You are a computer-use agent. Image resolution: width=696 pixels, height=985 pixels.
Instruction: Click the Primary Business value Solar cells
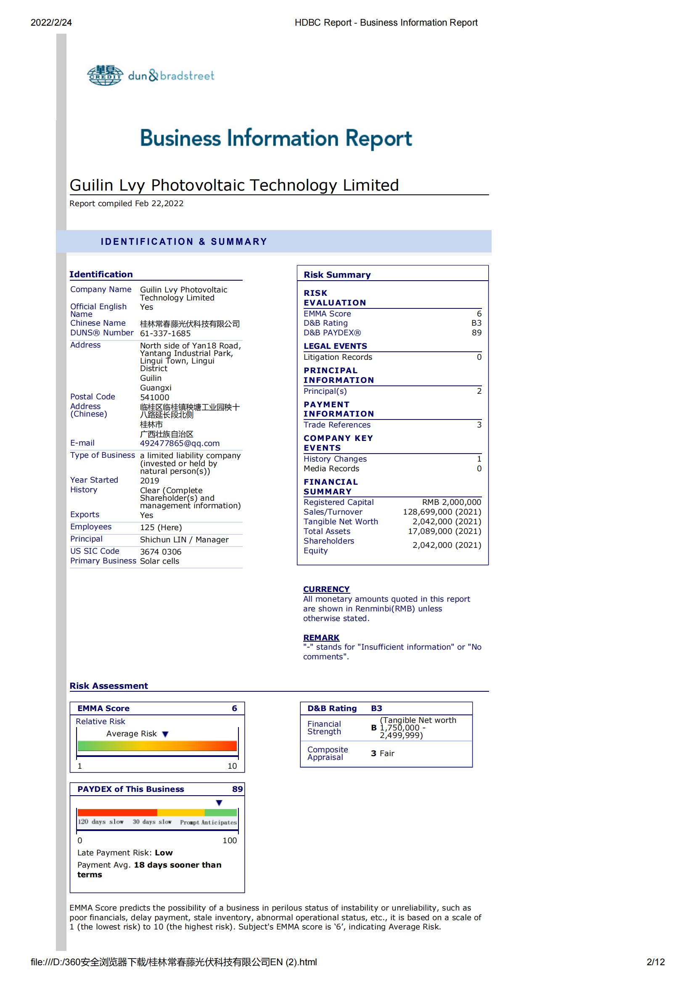click(159, 561)
